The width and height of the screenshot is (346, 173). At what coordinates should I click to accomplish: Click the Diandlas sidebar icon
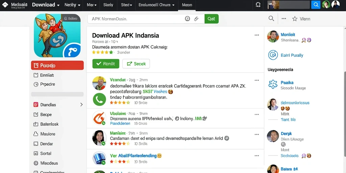[x=36, y=105]
